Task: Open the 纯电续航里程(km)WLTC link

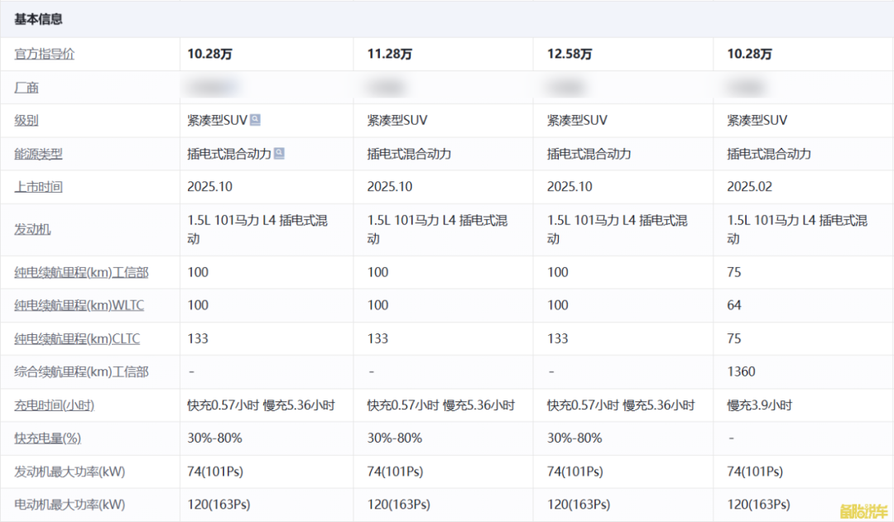Action: (x=79, y=305)
